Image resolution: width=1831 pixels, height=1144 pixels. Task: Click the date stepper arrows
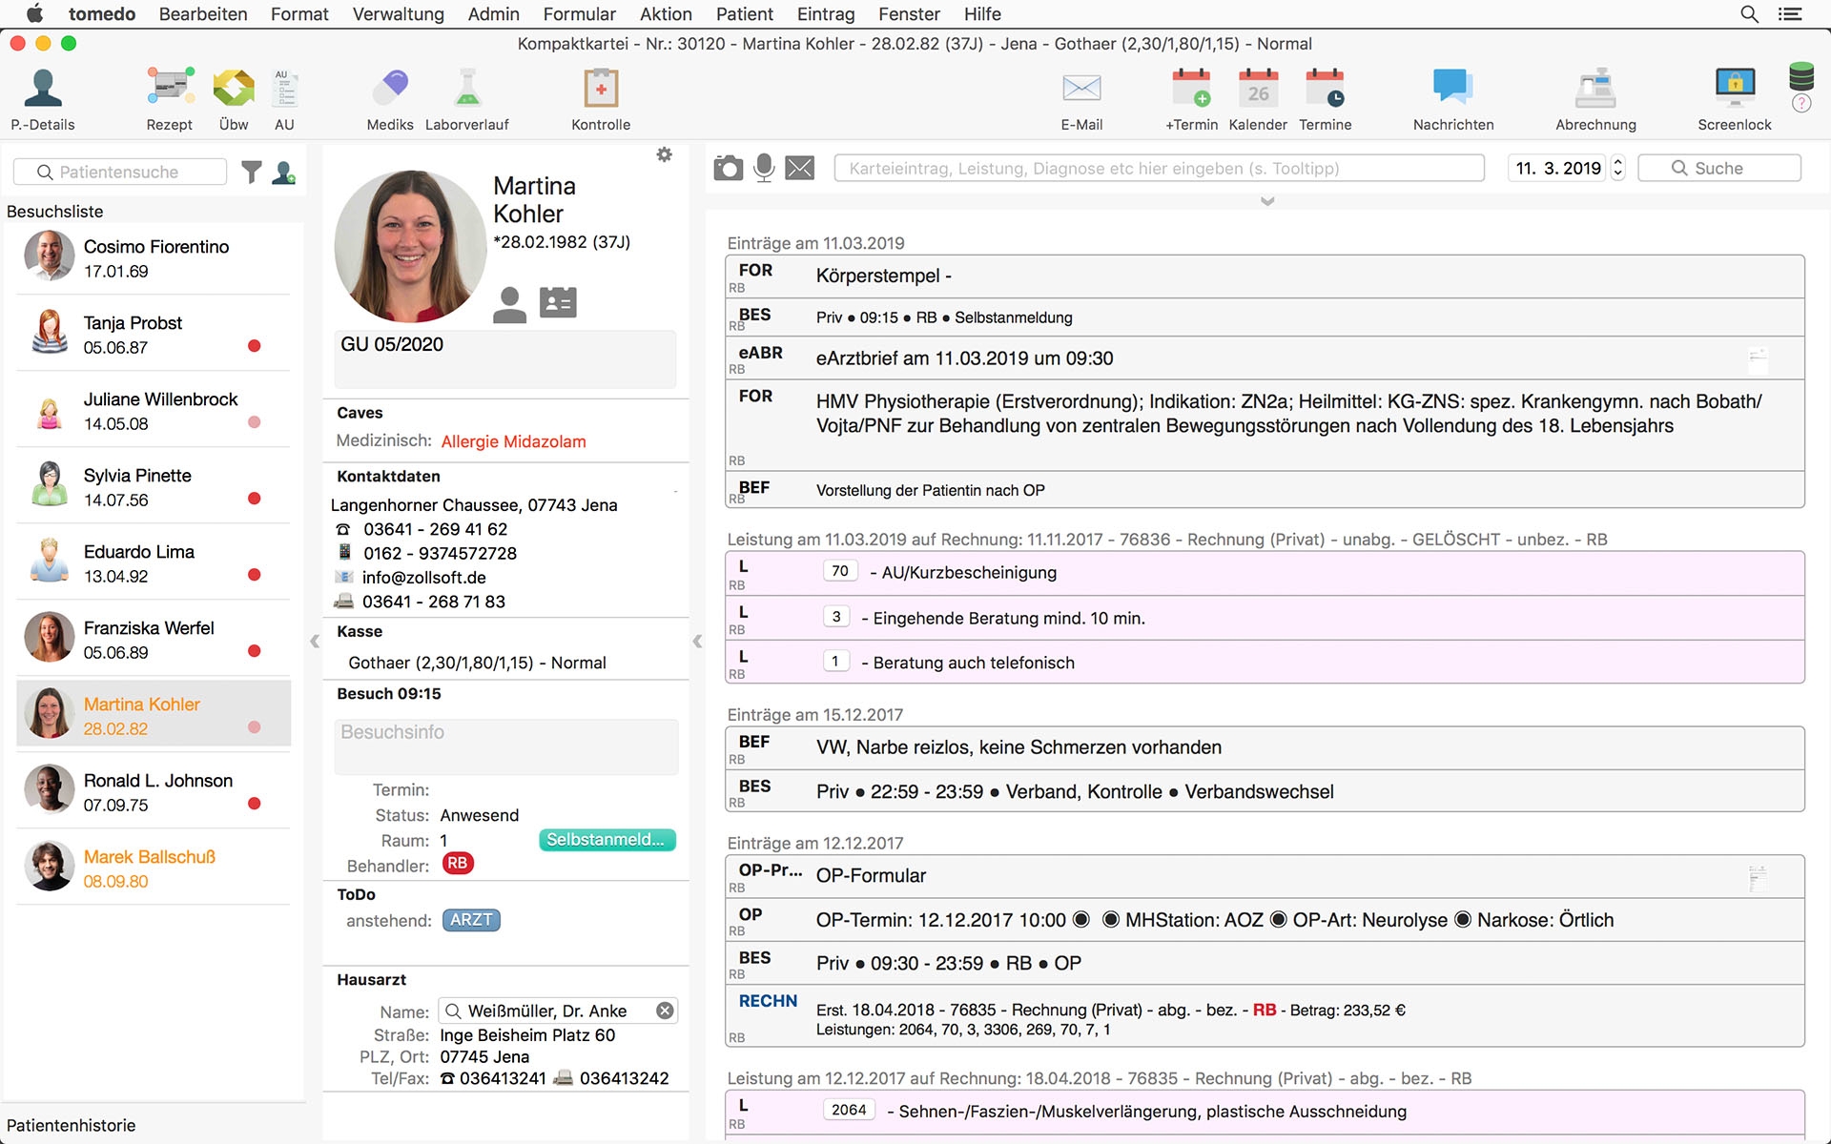(1618, 168)
